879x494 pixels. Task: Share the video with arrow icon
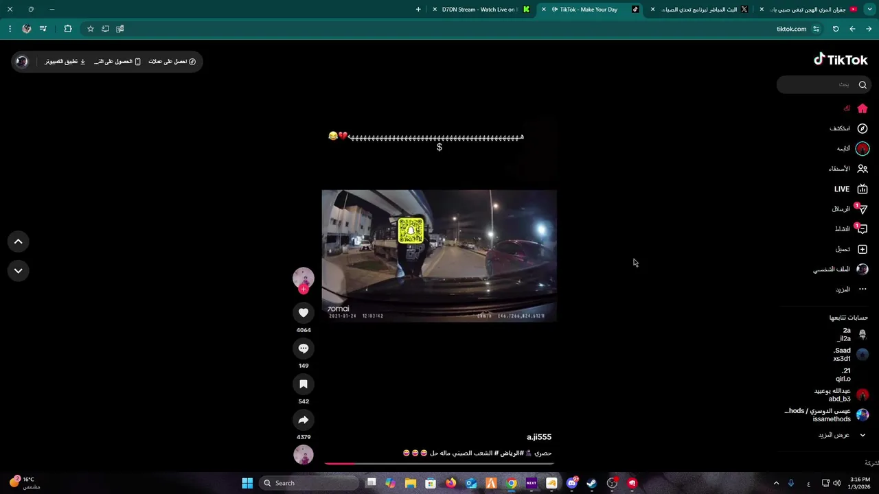304,420
